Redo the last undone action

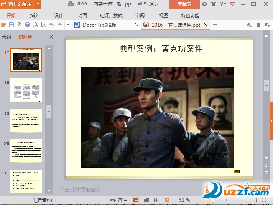[59, 25]
